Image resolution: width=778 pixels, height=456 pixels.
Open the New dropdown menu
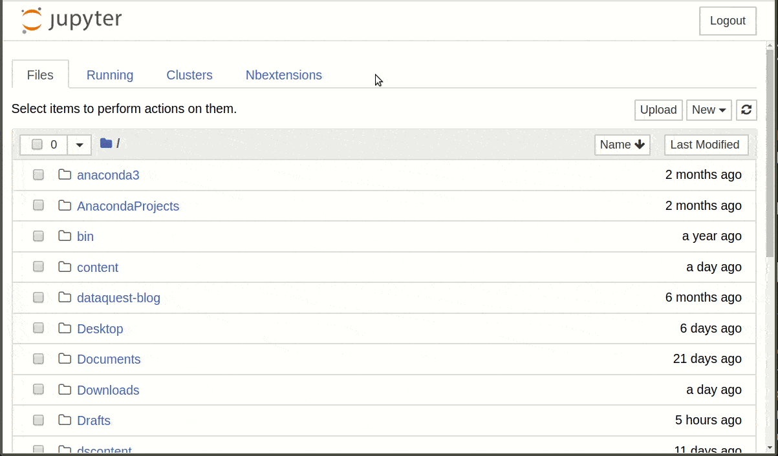pos(708,110)
